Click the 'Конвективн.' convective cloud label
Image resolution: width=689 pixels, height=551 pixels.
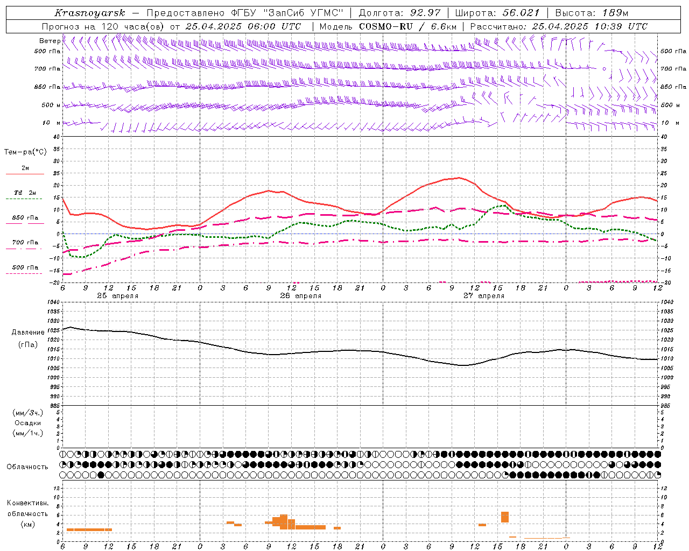point(27,503)
